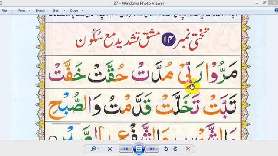The width and height of the screenshot is (278, 156).
Task: Expand the Open dropdown arrow
Action: (x=82, y=10)
